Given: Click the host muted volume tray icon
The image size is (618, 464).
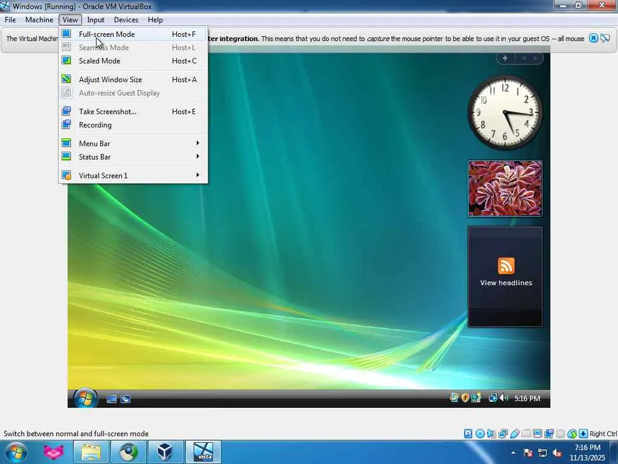Looking at the screenshot, I should (557, 453).
